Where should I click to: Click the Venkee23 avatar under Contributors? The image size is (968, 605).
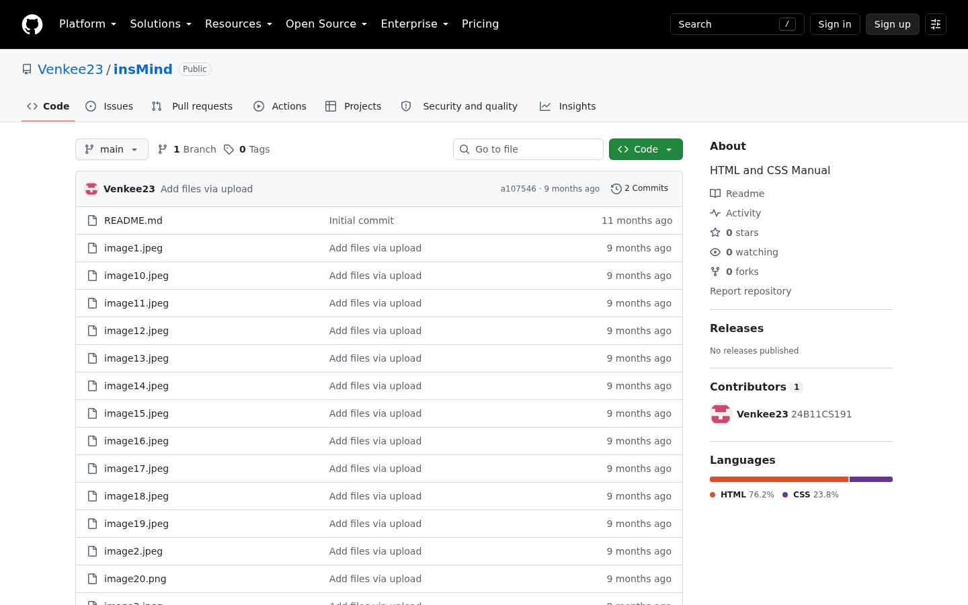pos(721,414)
